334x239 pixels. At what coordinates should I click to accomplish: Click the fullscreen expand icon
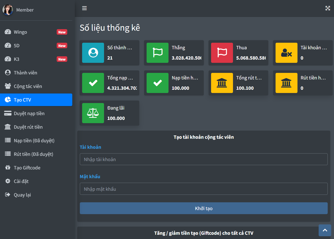[327, 8]
